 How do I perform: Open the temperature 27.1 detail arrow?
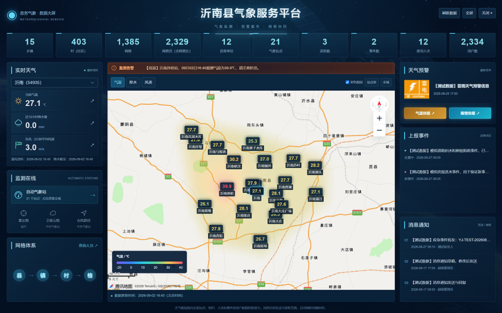[x=92, y=101]
